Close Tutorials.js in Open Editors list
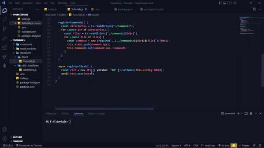Screen dimensions: 264x148 coord(15,23)
